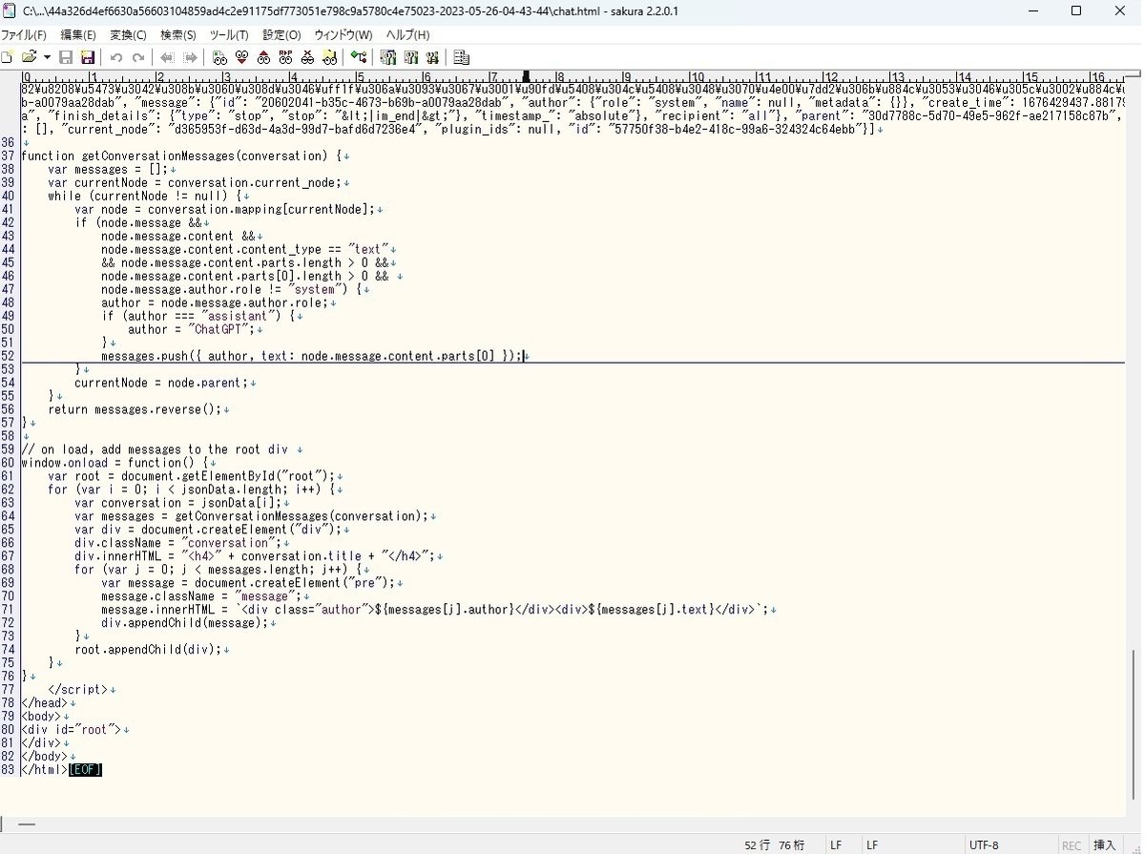Select the Find Next binoculars icon
The image size is (1145, 854).
click(x=240, y=57)
